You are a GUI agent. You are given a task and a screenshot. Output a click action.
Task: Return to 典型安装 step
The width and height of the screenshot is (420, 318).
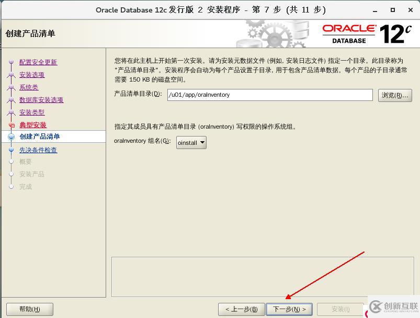click(33, 125)
